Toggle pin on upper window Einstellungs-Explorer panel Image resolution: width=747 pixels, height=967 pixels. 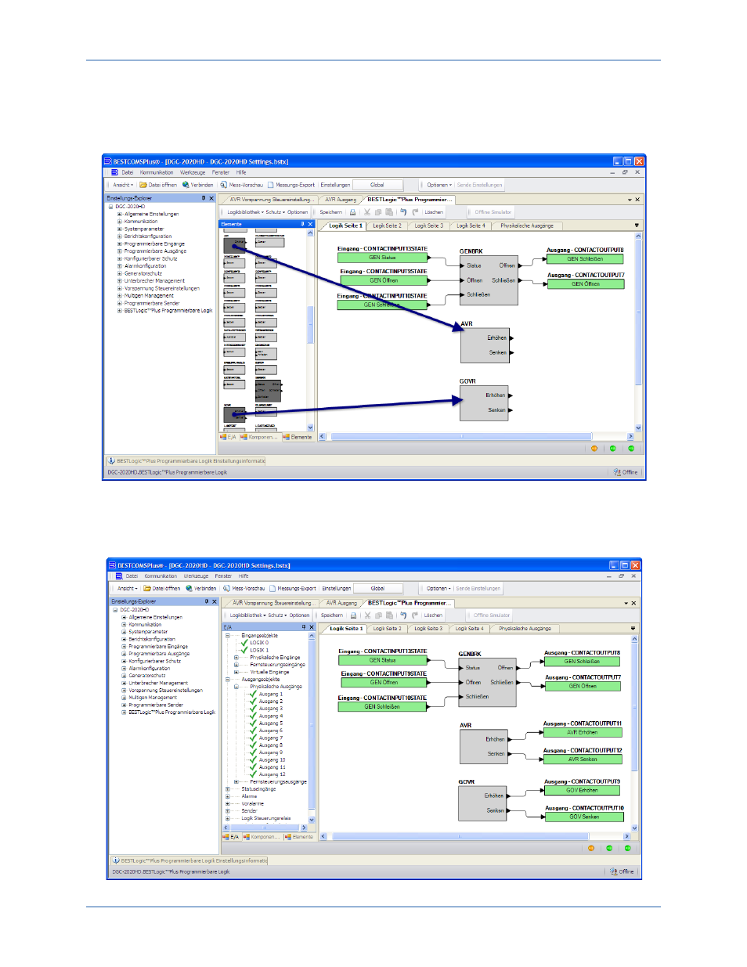click(x=204, y=198)
